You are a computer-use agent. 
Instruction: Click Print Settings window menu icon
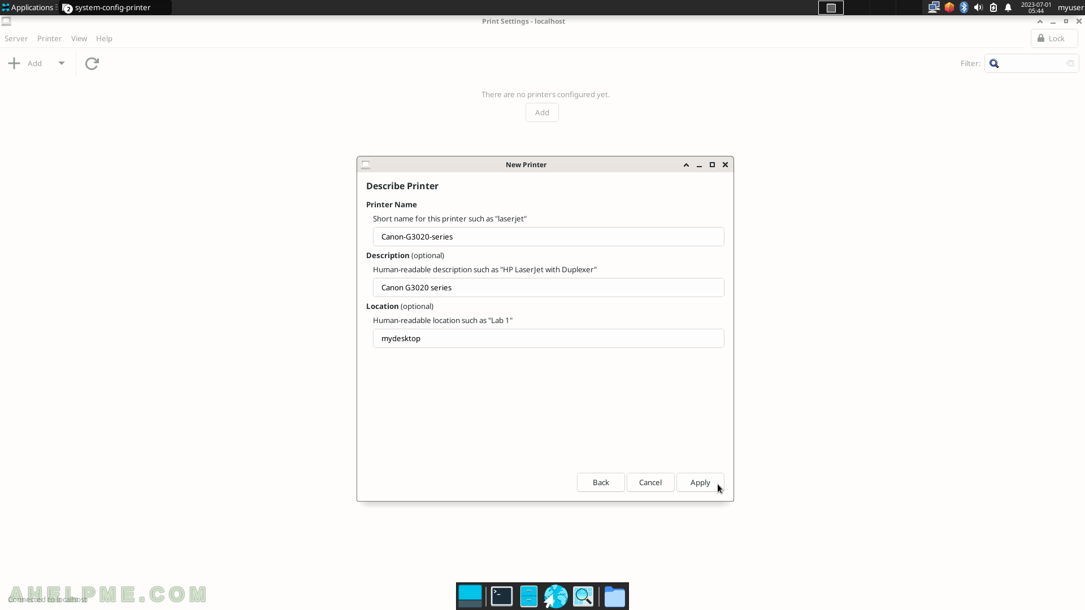point(6,21)
